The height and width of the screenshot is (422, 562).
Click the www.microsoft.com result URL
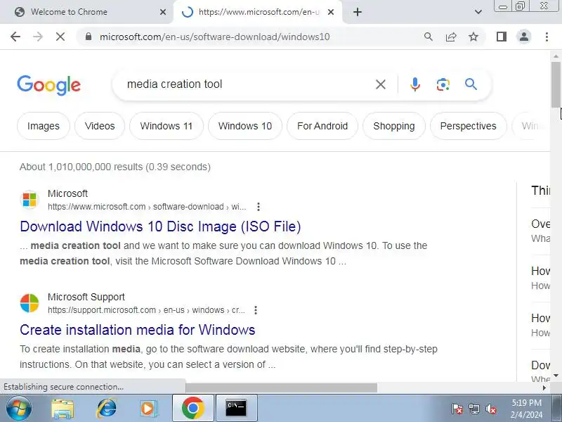click(147, 207)
